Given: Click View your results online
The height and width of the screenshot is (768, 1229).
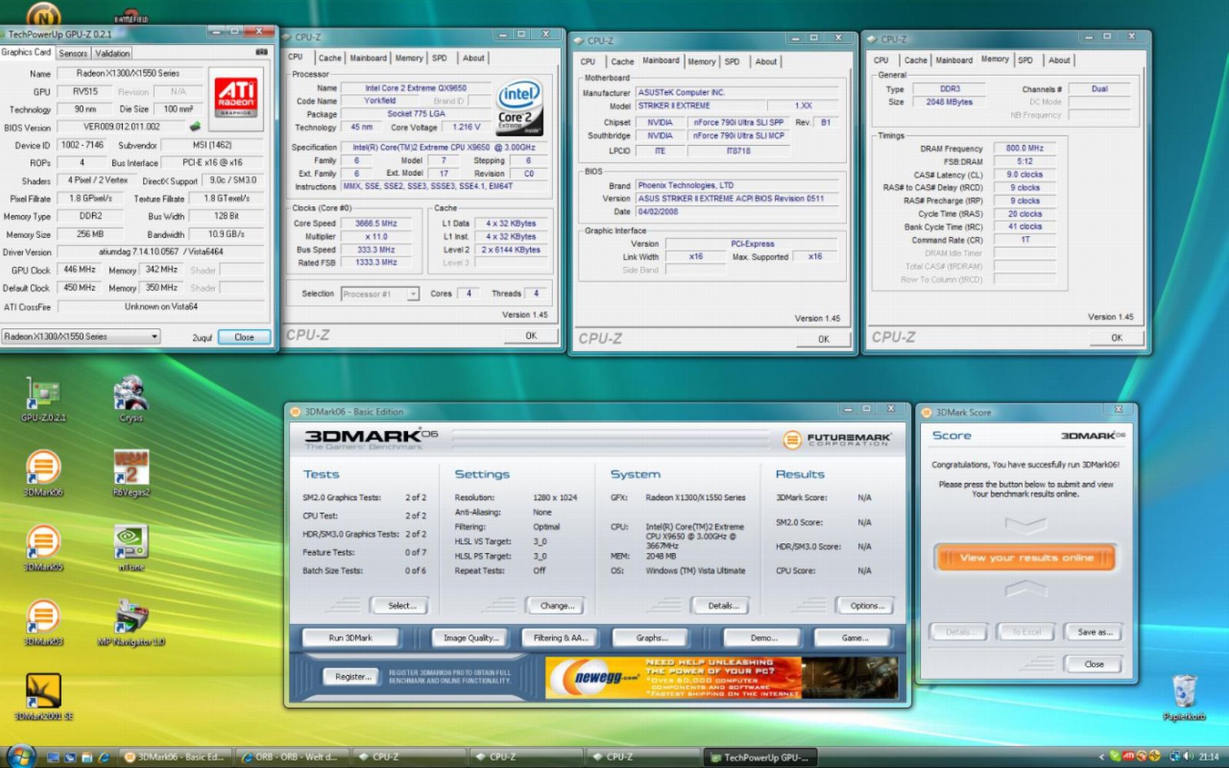Looking at the screenshot, I should (1025, 558).
